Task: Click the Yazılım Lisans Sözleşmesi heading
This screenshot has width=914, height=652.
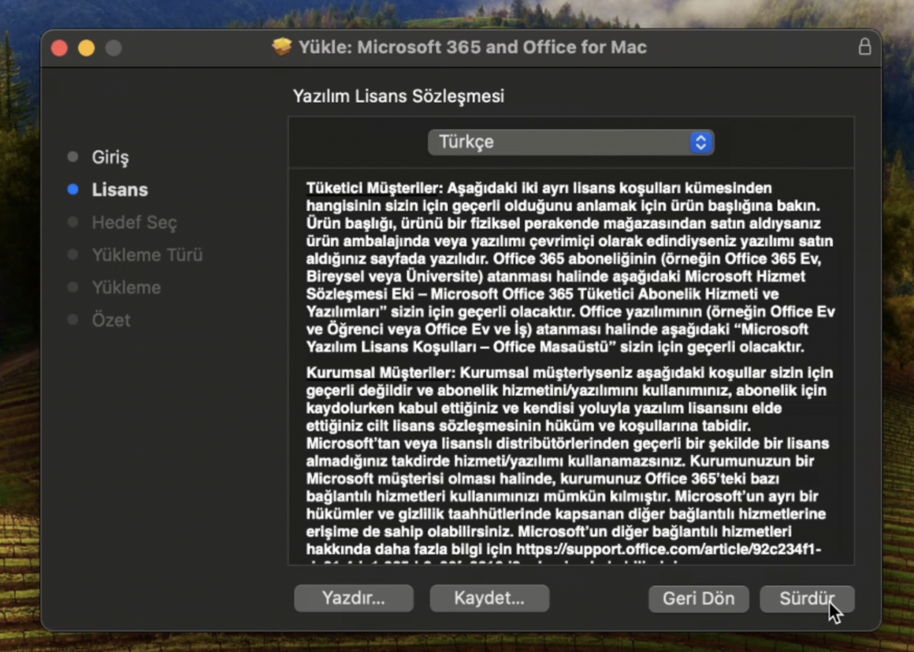Action: 398,96
